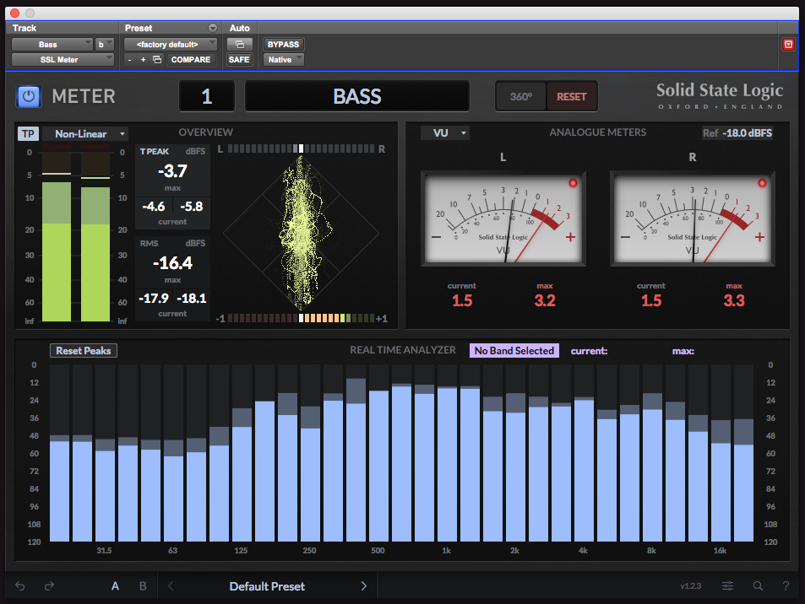Open the Non-Linear scale dropdown
The width and height of the screenshot is (805, 604).
click(x=84, y=134)
